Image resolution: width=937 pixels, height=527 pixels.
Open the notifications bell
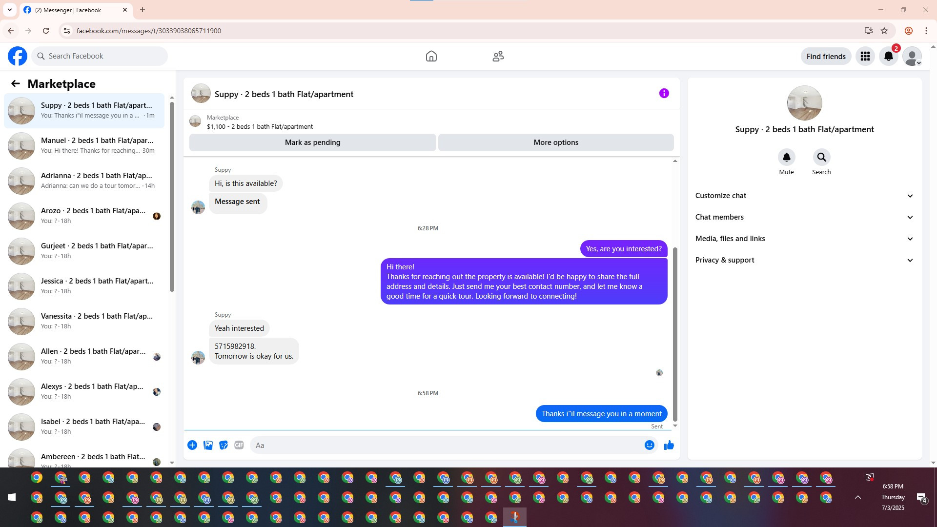tap(888, 56)
